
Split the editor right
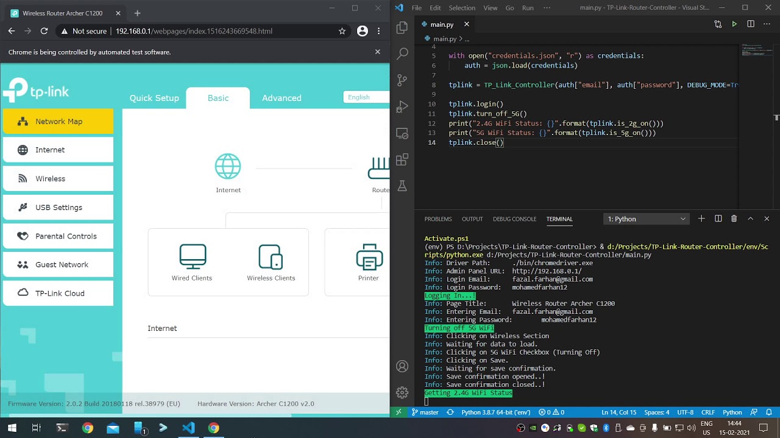tap(751, 24)
